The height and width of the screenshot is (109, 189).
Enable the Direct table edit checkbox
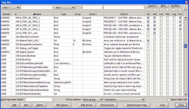[x=169, y=99]
